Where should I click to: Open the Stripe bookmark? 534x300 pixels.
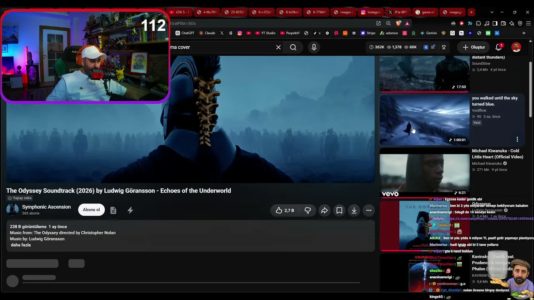point(368,33)
